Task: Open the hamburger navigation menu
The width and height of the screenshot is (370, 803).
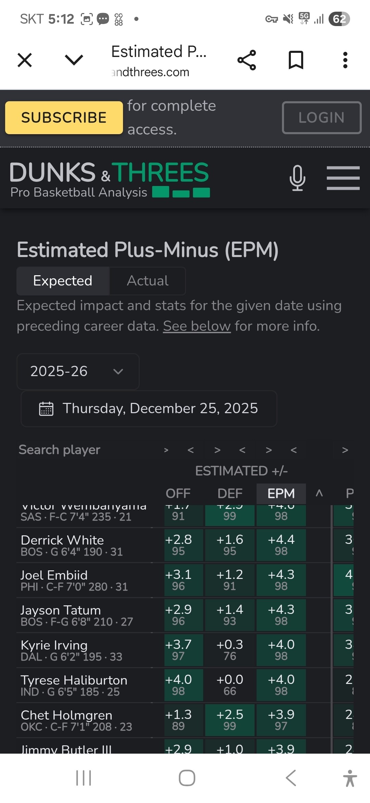Action: tap(343, 178)
